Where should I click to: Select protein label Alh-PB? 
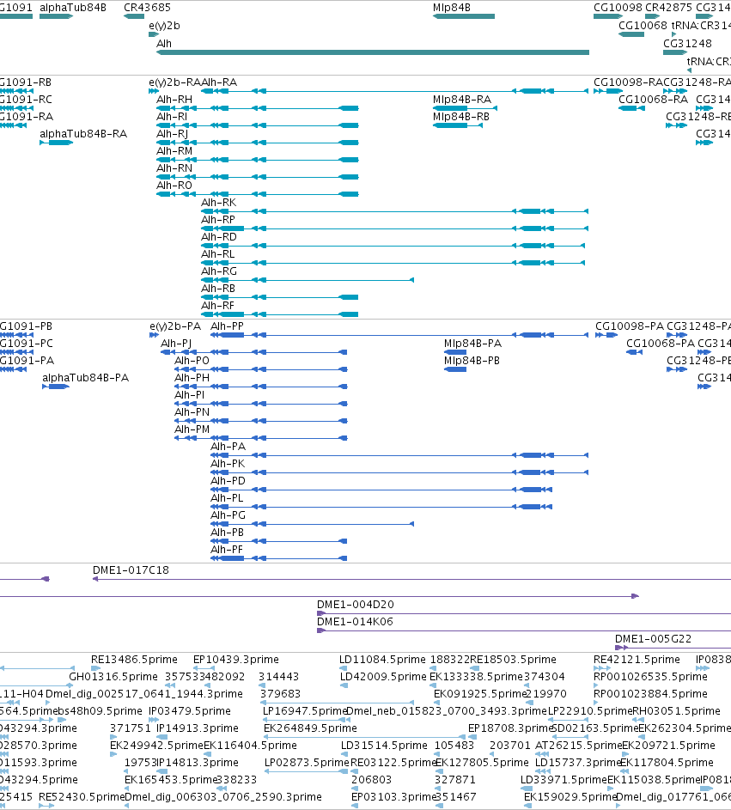227,532
